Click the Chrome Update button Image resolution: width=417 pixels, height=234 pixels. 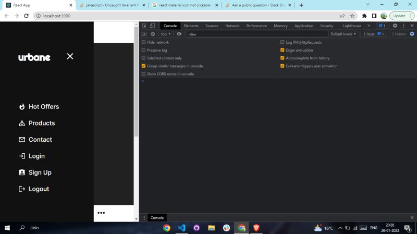click(x=402, y=16)
